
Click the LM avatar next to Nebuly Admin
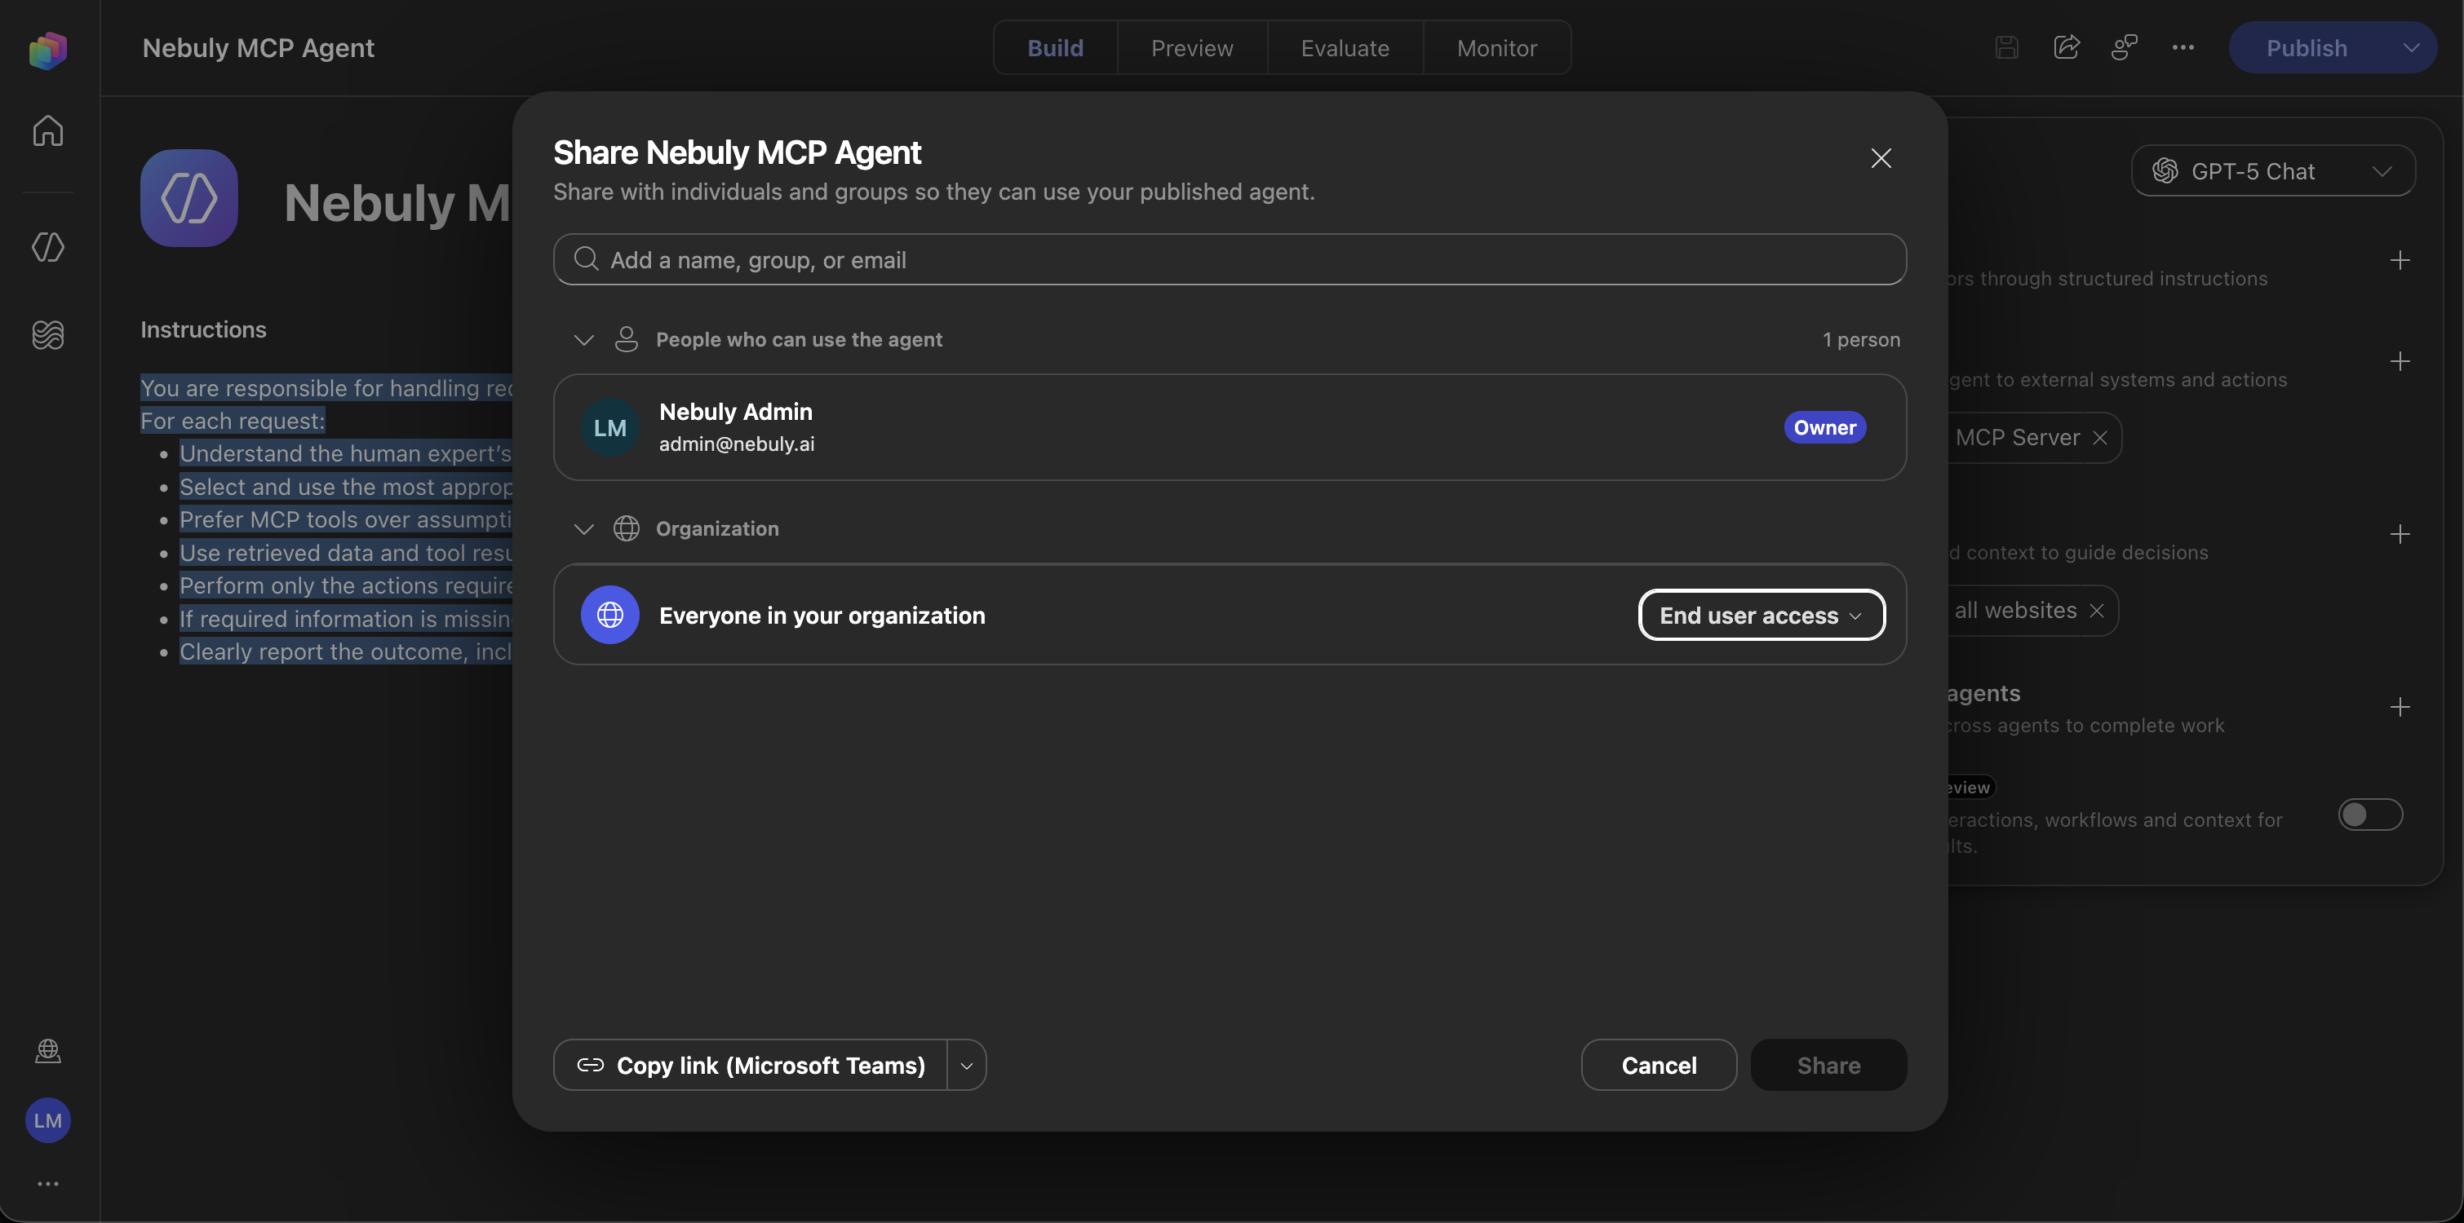tap(609, 427)
